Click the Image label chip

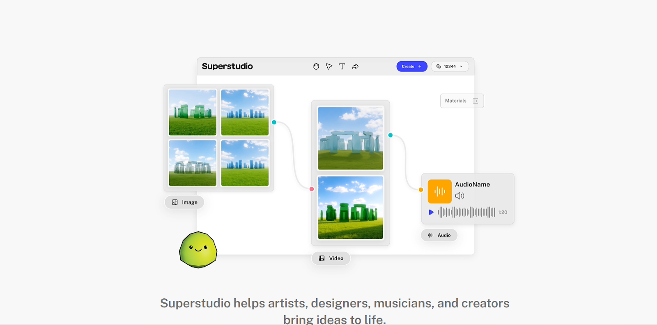pos(184,202)
